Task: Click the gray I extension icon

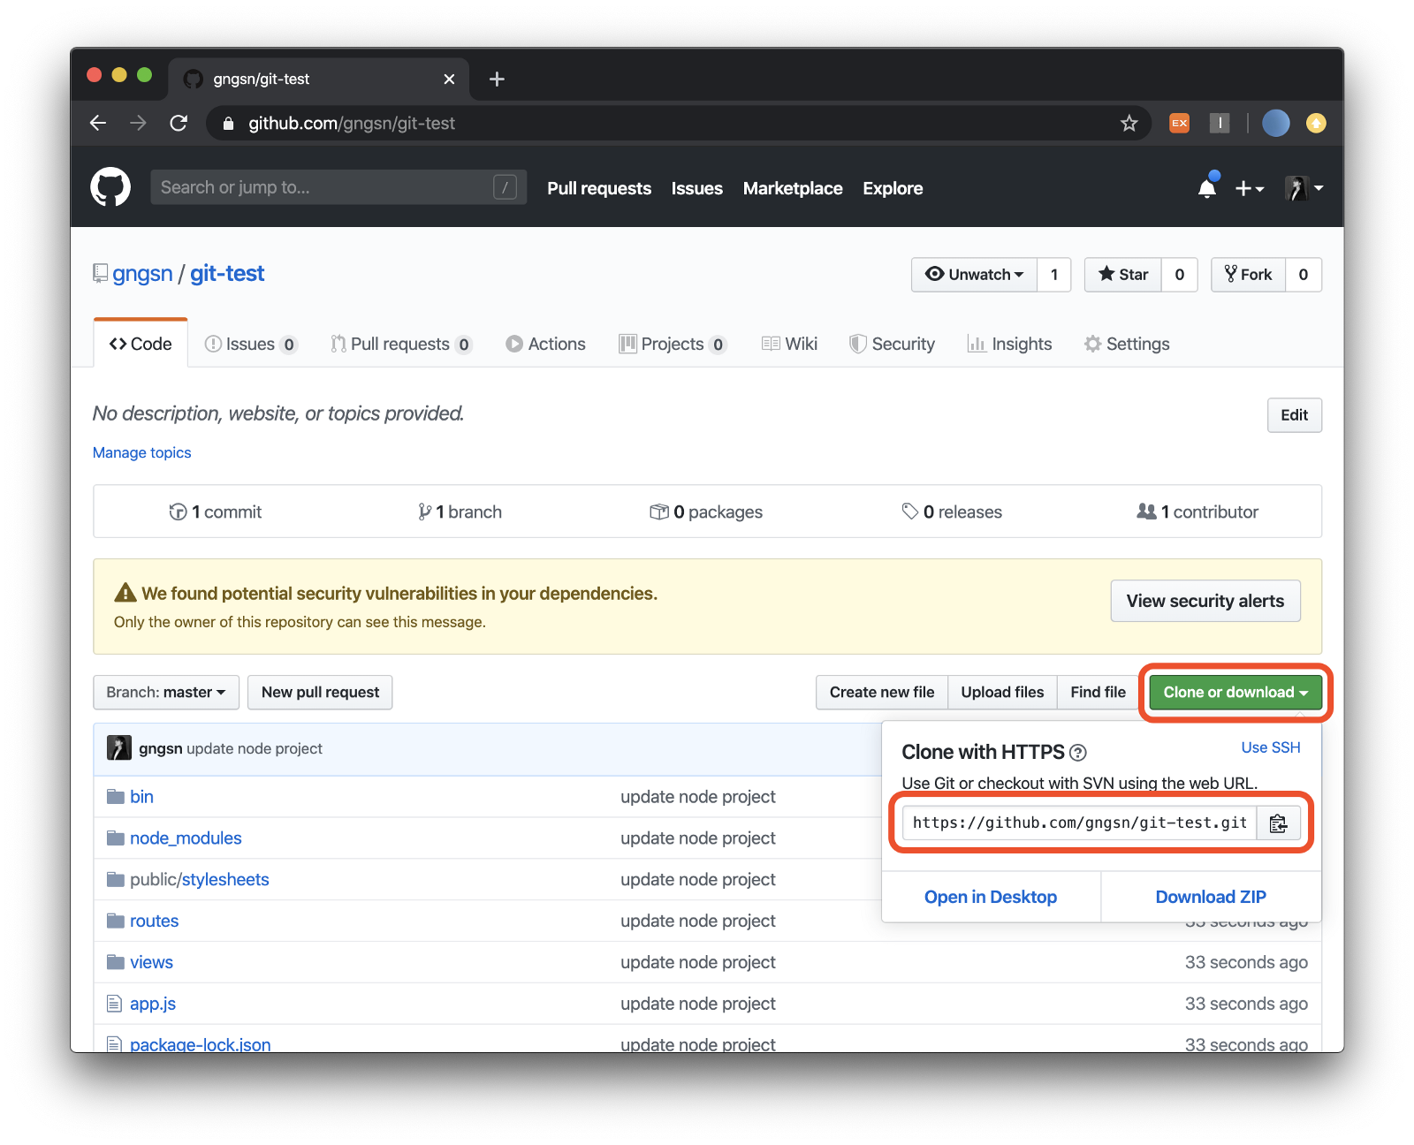Action: click(x=1220, y=123)
